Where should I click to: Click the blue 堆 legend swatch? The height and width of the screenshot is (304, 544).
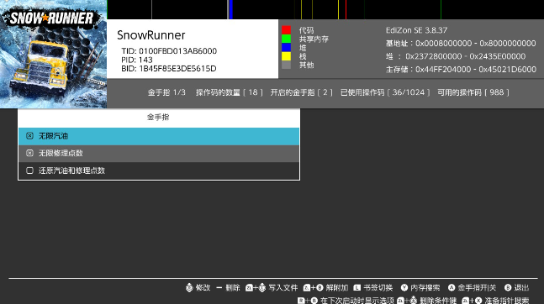pyautogui.click(x=286, y=47)
